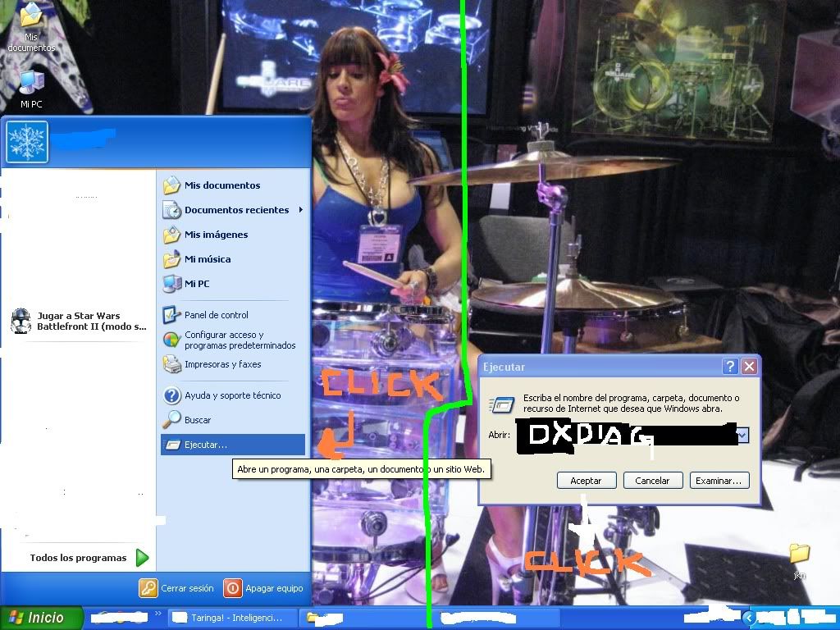This screenshot has width=840, height=630.
Task: Switch to Taringa! - Inteligenci... taskbar window
Action: (232, 618)
